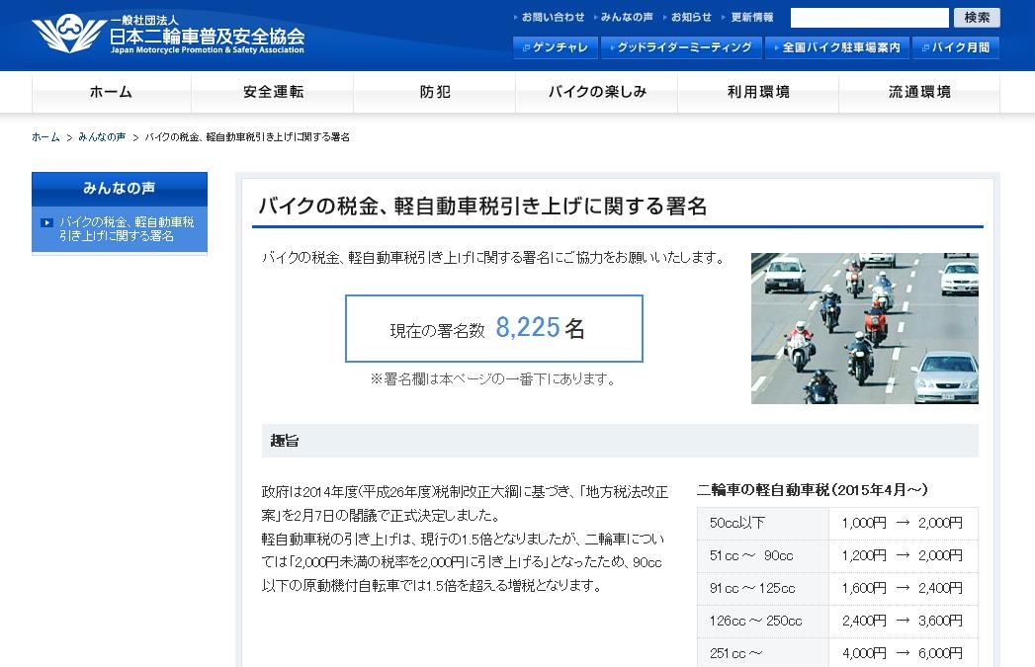Image resolution: width=1035 pixels, height=667 pixels.
Task: Select バイクの楽しみ navigation tab
Action: click(597, 92)
